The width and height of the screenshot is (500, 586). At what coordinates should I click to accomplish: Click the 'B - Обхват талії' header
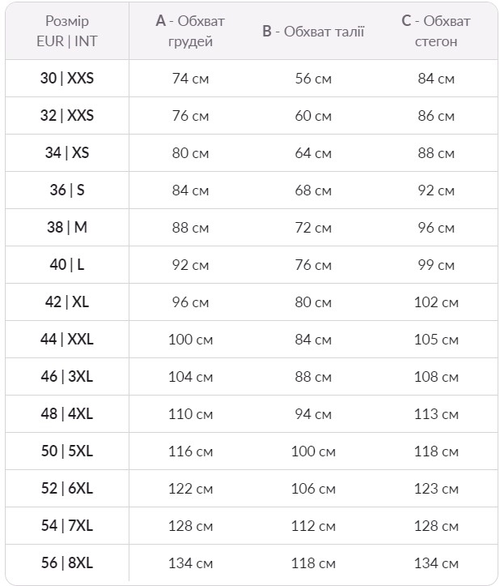(313, 32)
